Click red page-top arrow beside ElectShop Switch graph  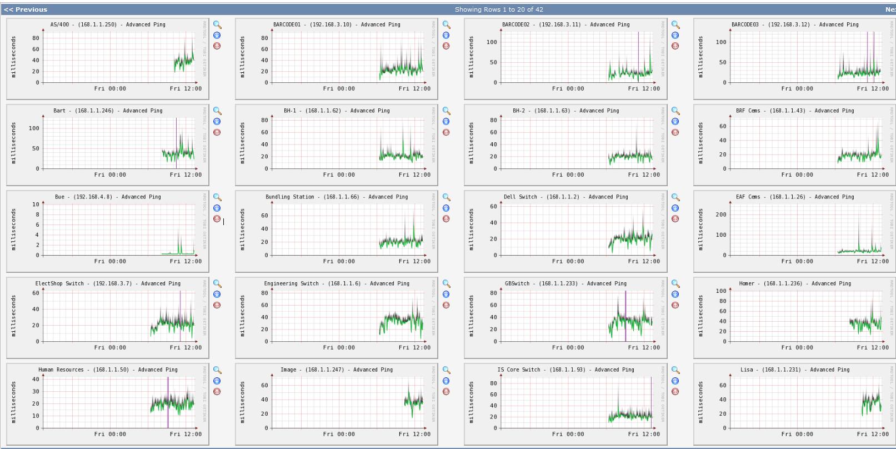pos(217,305)
